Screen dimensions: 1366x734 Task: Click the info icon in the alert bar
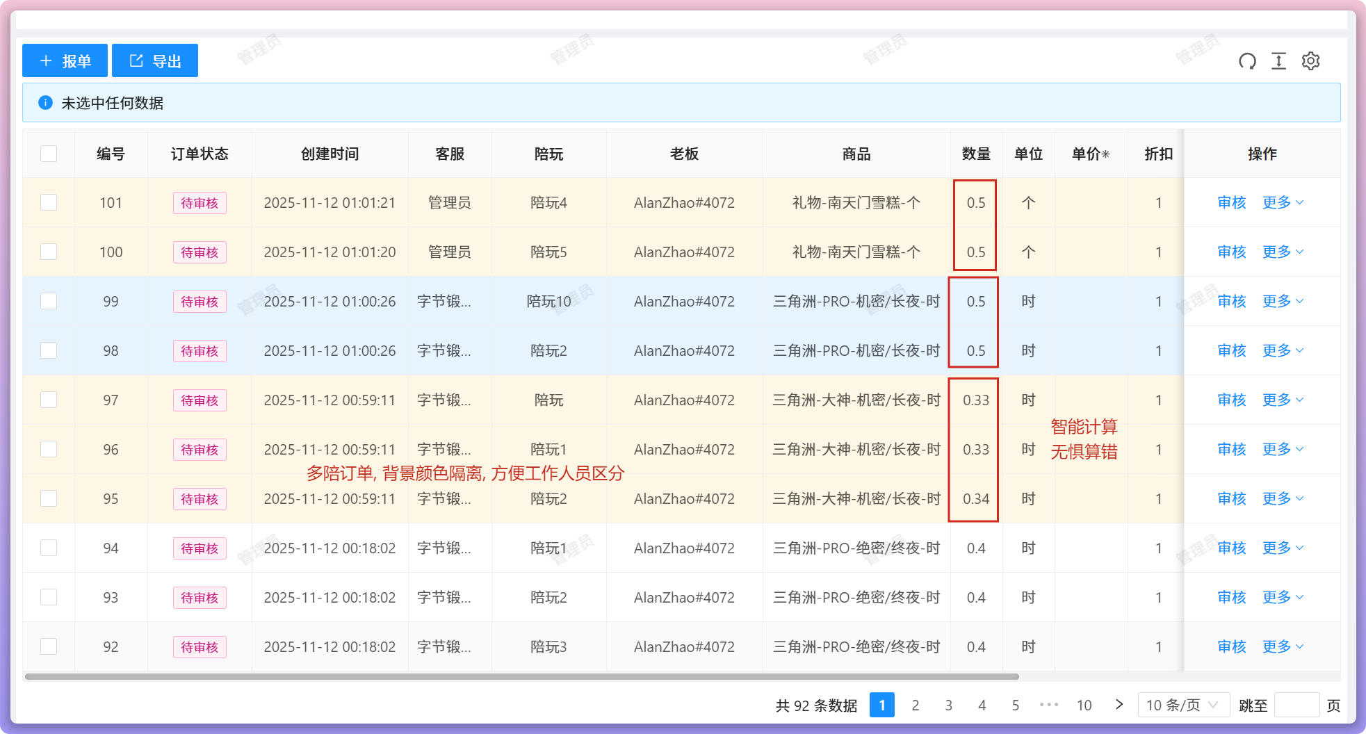pyautogui.click(x=46, y=103)
